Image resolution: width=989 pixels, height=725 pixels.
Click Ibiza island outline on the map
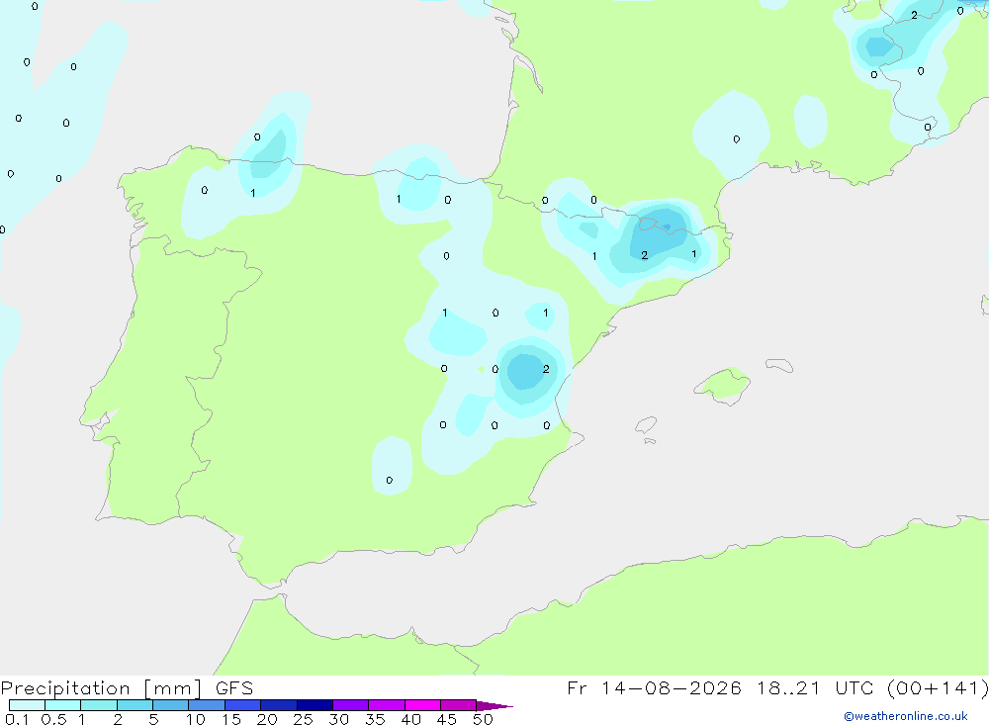coord(647,425)
